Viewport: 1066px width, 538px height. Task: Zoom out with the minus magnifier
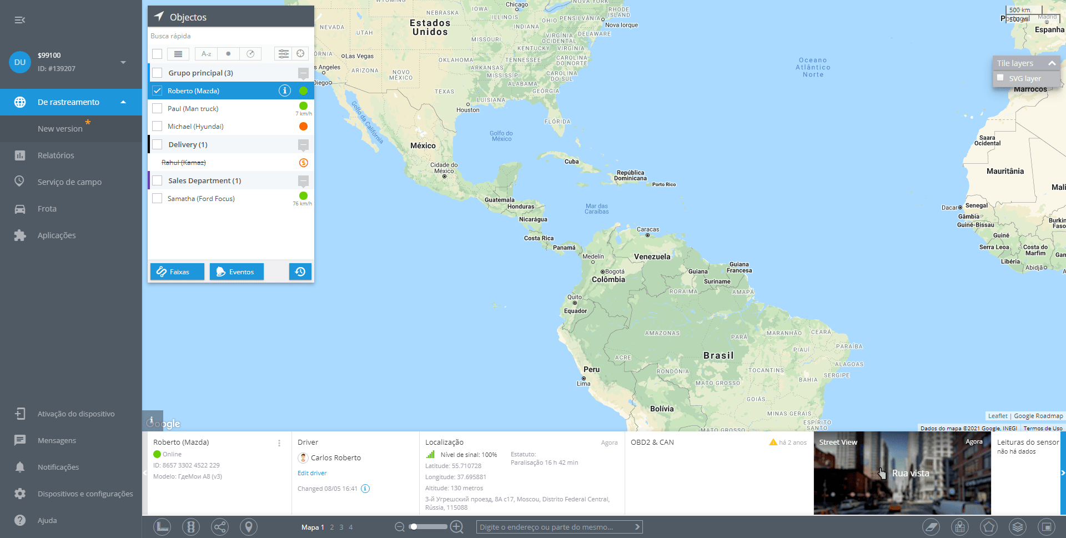[x=400, y=527]
